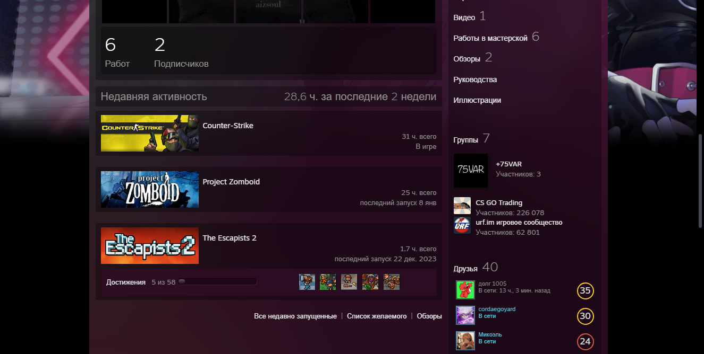
Task: Open the Counter-Strike game banner
Action: point(150,133)
